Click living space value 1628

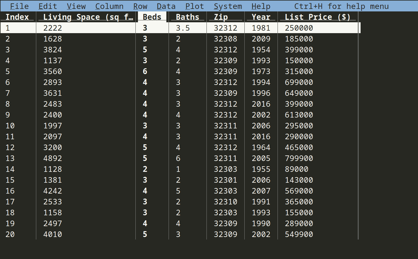pos(53,39)
